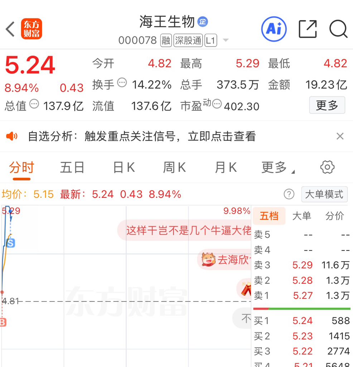353x367 pixels.
Task: Switch to the 五日 chart tab
Action: point(72,167)
